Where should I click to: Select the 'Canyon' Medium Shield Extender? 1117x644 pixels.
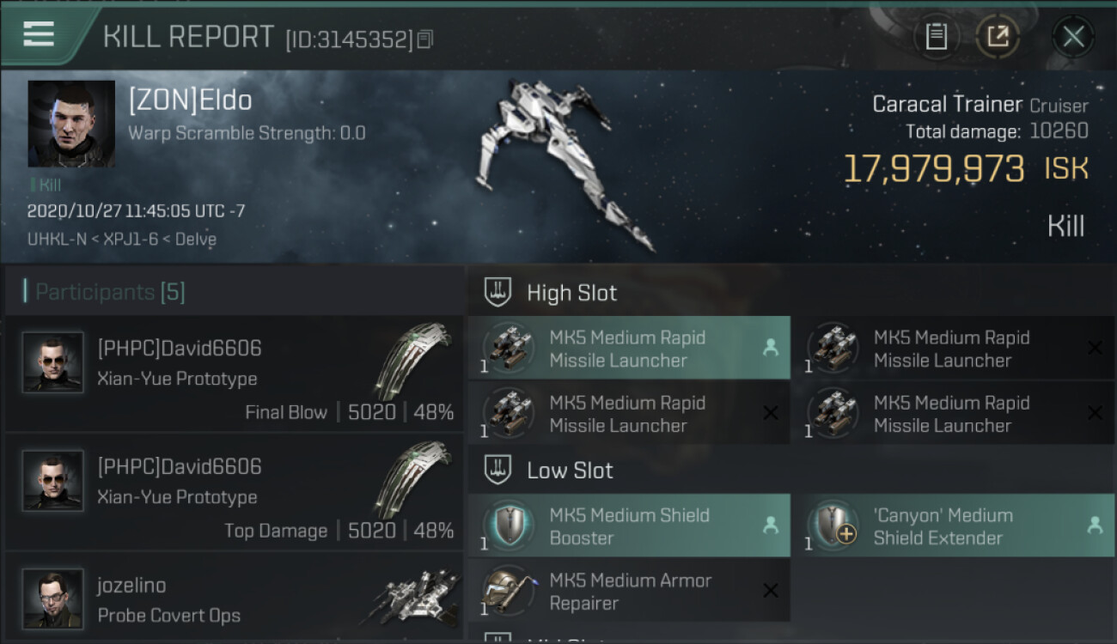coord(954,526)
